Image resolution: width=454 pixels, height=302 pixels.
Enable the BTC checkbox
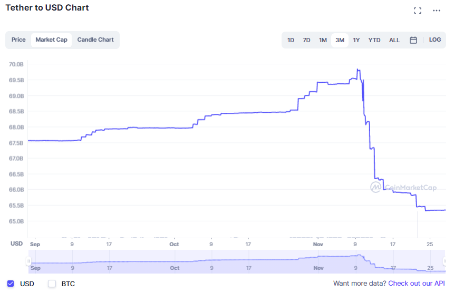click(x=52, y=284)
